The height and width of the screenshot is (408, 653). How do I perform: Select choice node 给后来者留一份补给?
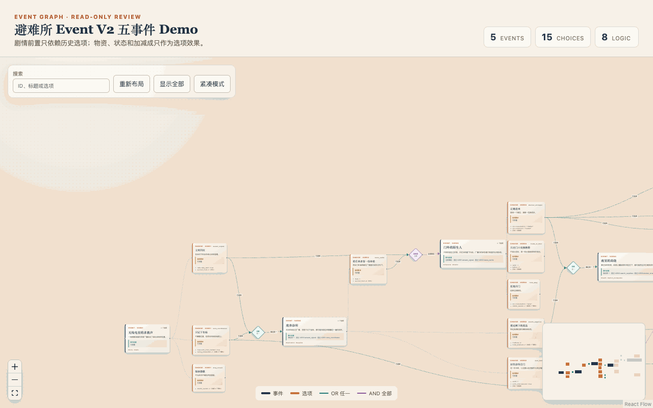[368, 269]
